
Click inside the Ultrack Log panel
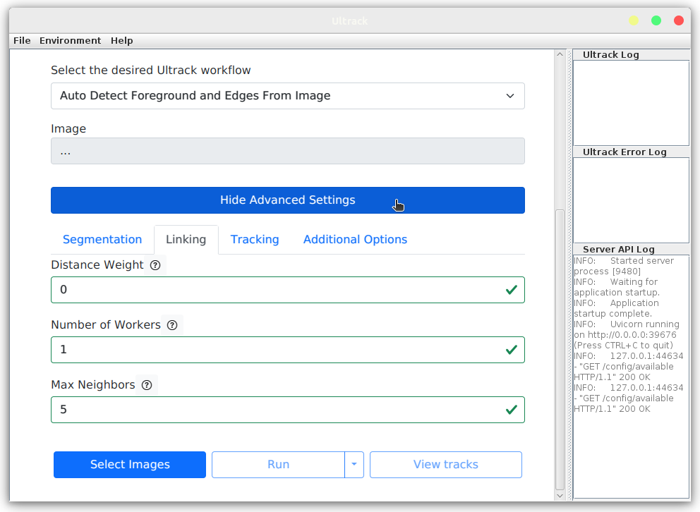point(631,103)
